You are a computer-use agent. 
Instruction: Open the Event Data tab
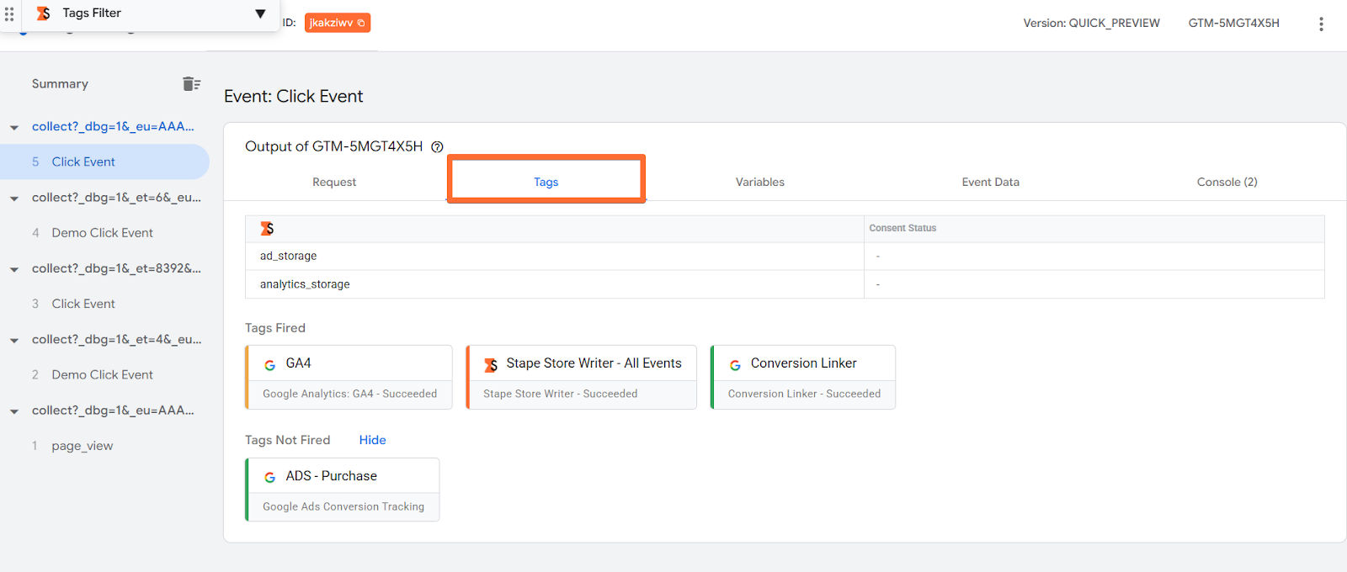tap(990, 182)
